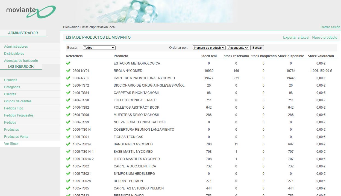Click Stock real column header
This screenshot has height=196, width=341.
[x=209, y=56]
